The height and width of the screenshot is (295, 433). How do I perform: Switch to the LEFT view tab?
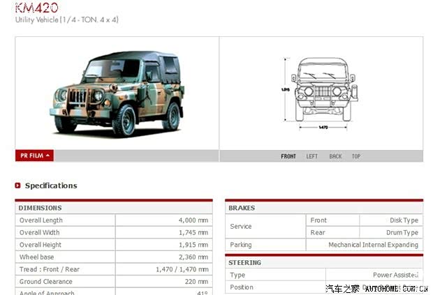[x=311, y=156]
